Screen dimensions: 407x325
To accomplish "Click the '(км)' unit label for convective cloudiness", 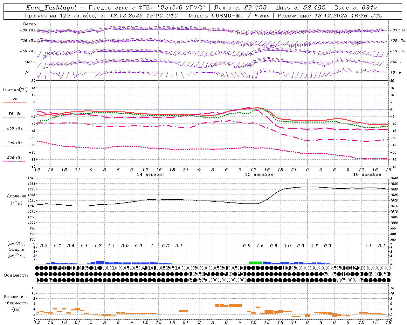I will (17, 309).
